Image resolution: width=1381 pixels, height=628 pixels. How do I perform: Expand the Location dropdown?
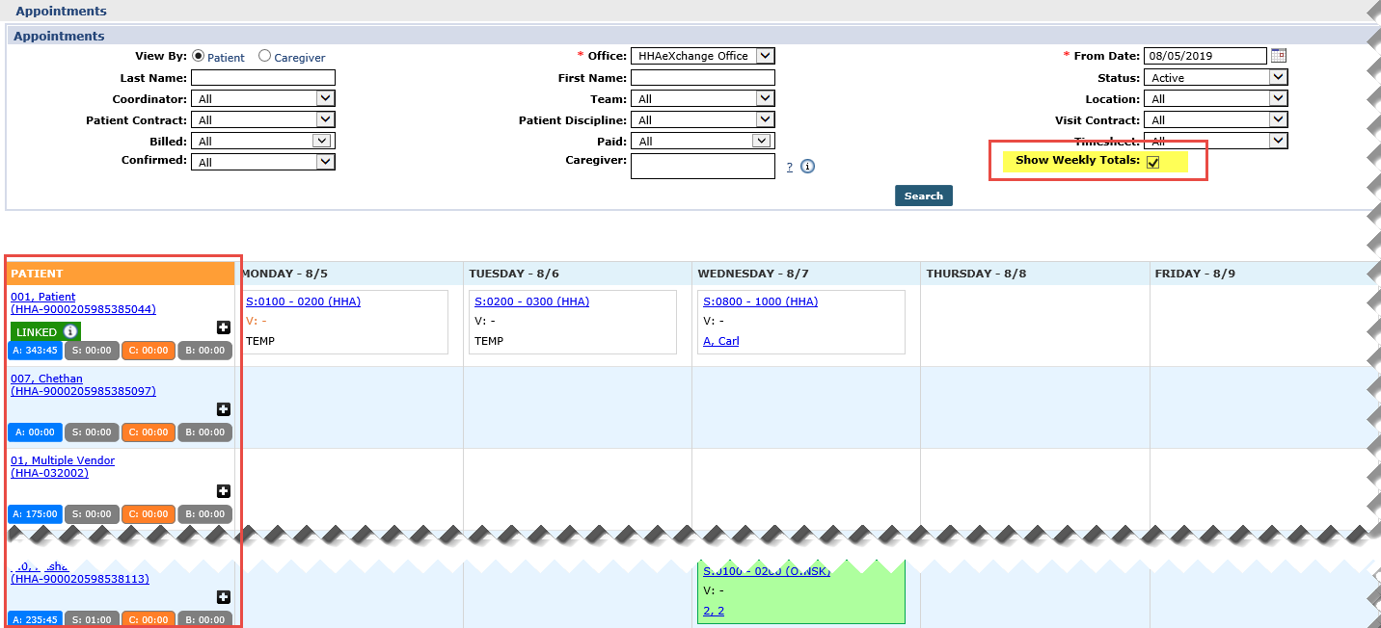1215,98
